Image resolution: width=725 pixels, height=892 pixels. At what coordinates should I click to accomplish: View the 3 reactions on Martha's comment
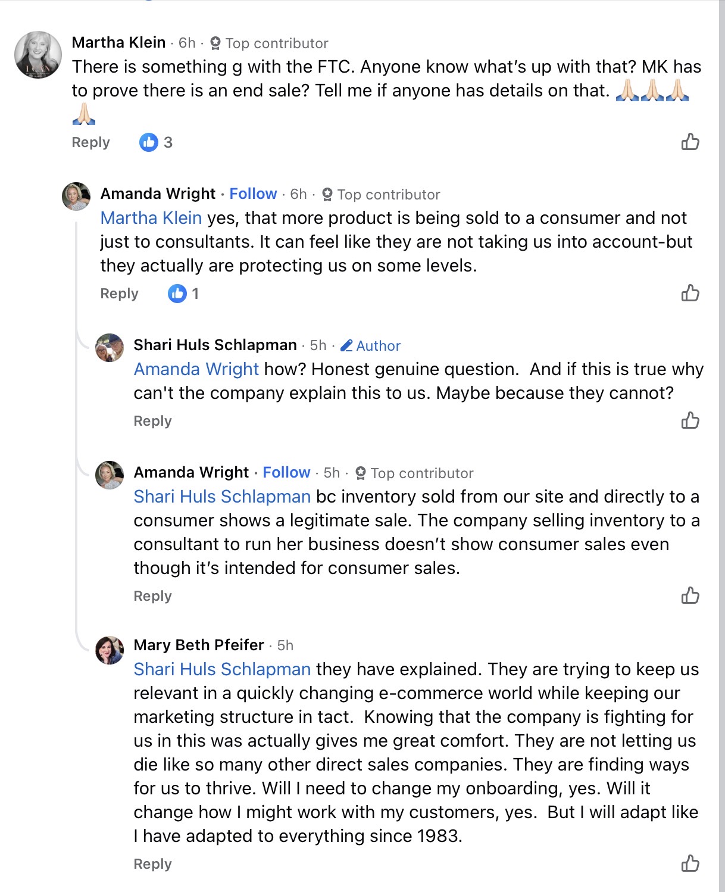point(156,142)
